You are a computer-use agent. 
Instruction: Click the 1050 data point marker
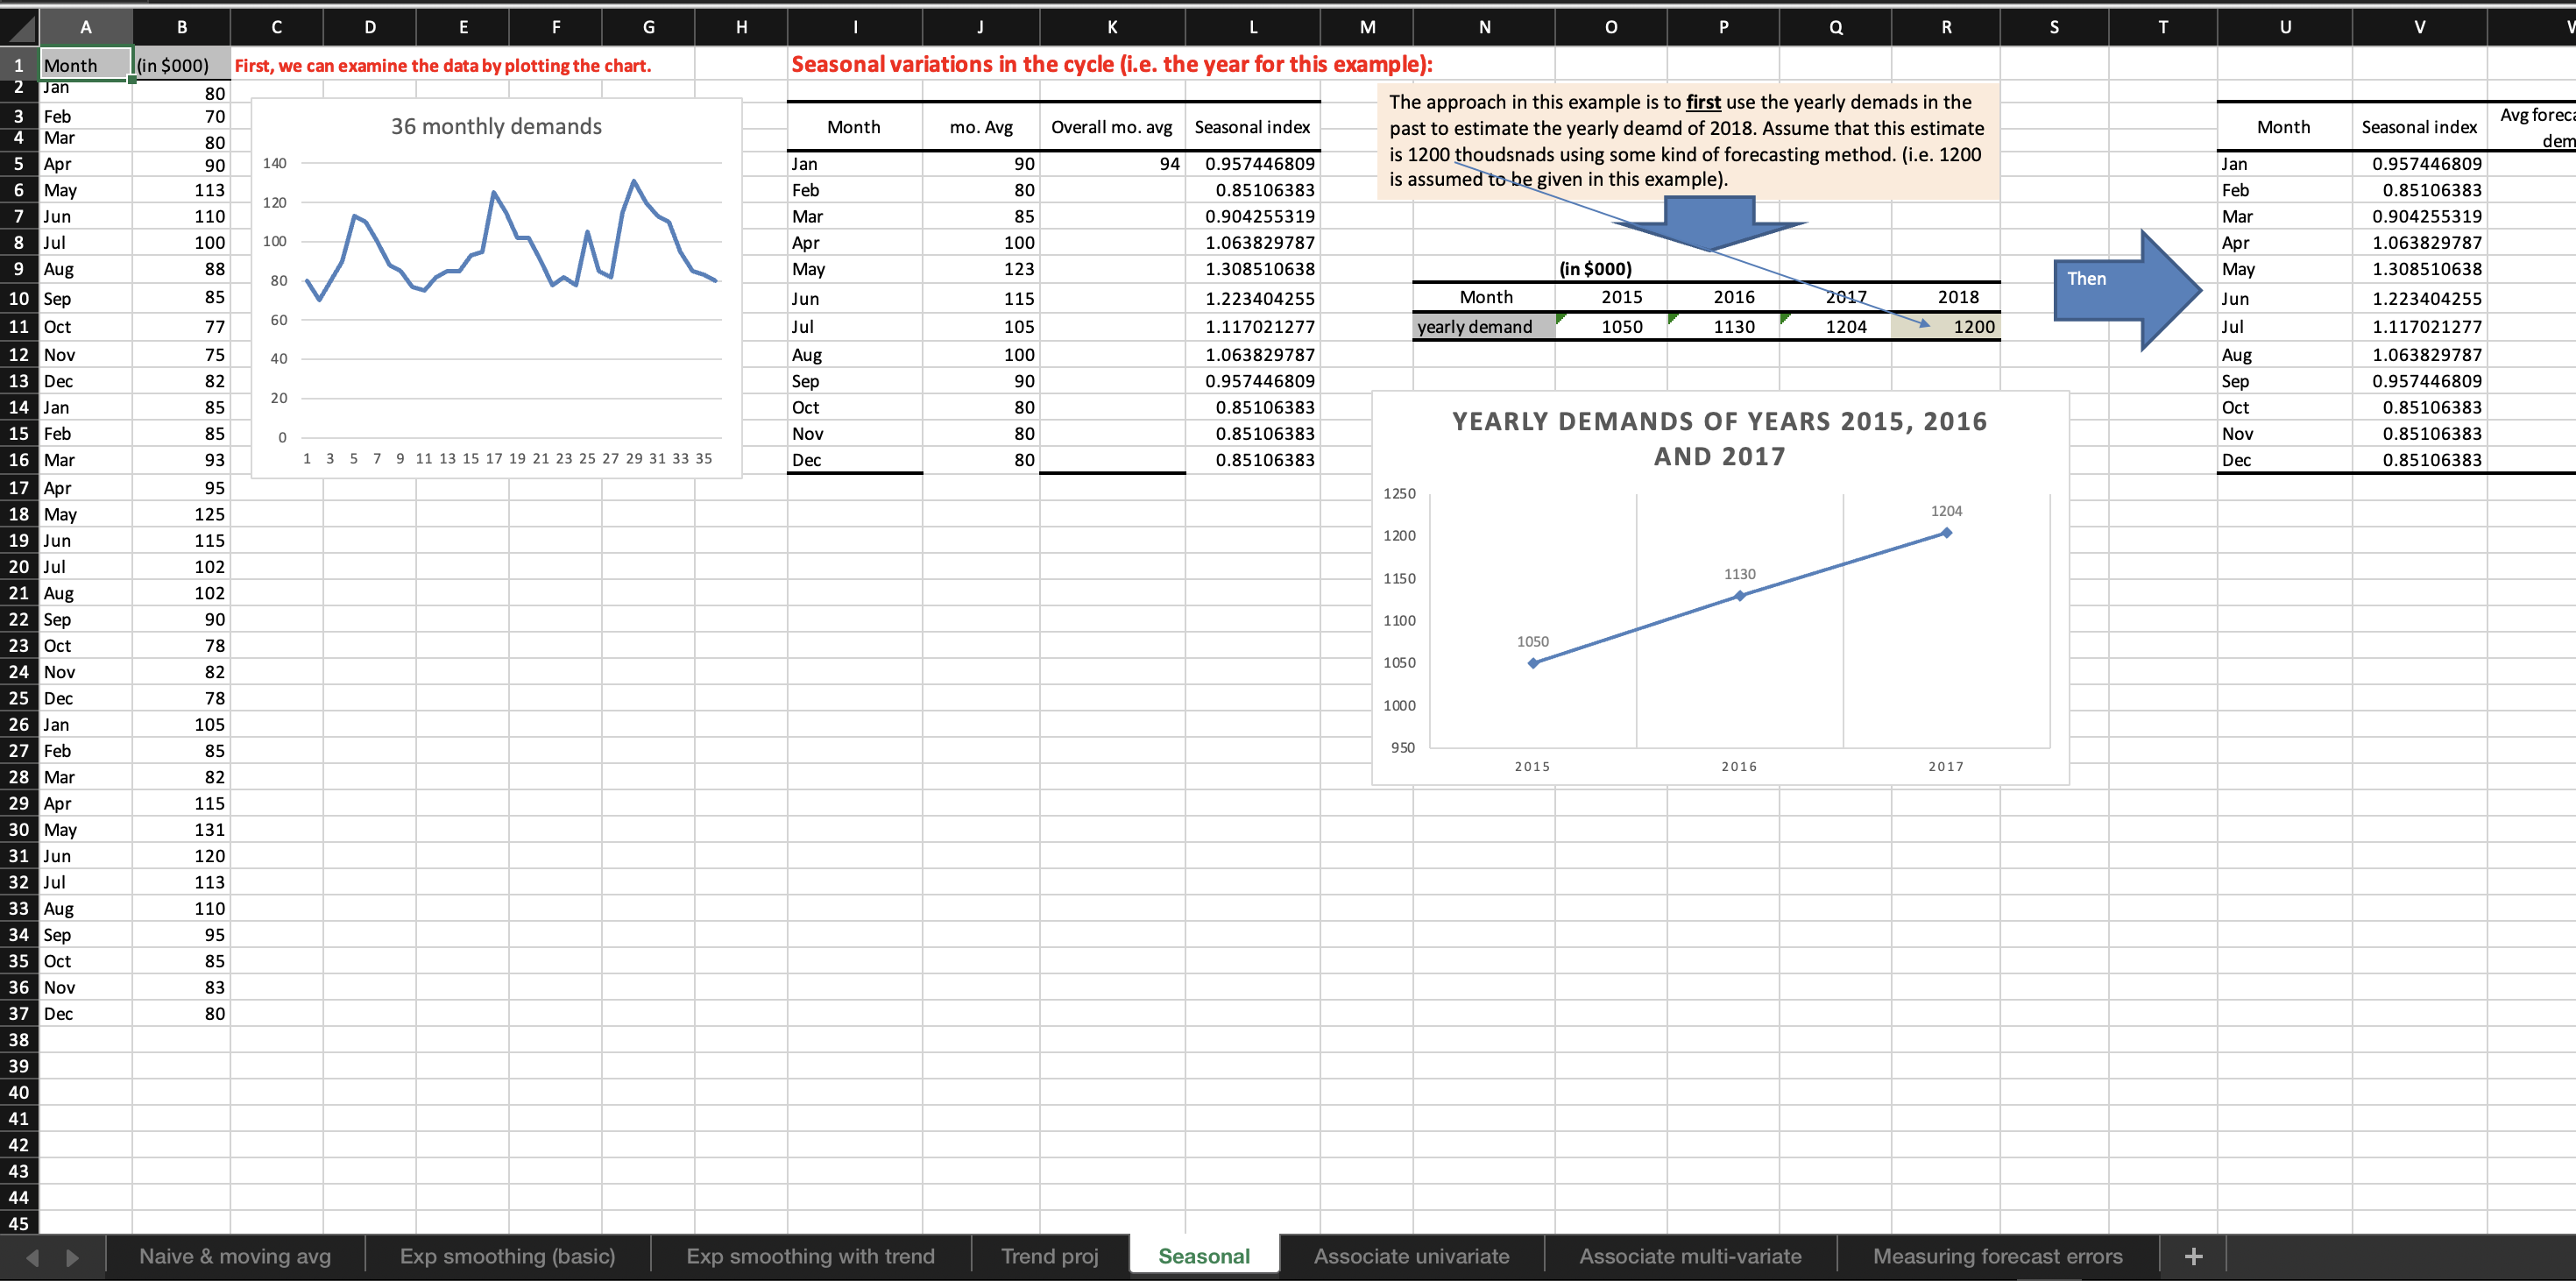(x=1533, y=663)
